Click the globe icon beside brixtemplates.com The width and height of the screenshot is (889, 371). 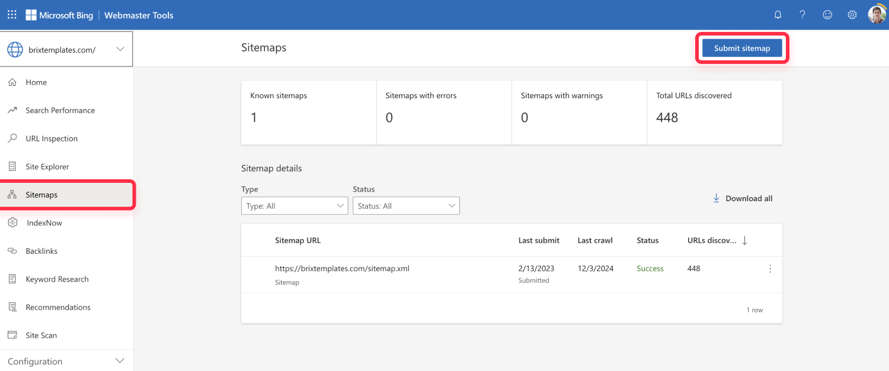(x=15, y=50)
